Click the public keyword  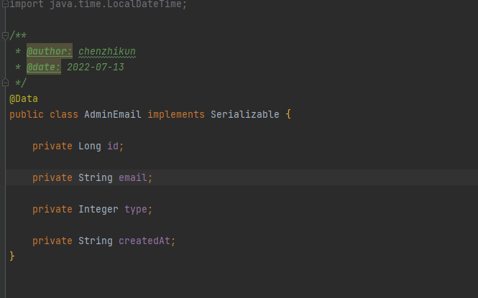(27, 114)
